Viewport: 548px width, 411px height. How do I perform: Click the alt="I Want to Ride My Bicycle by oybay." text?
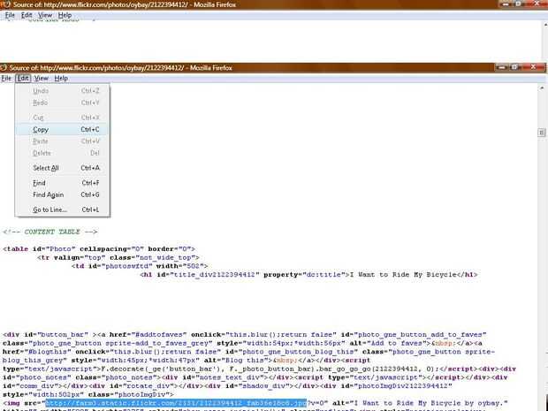[x=420, y=403]
